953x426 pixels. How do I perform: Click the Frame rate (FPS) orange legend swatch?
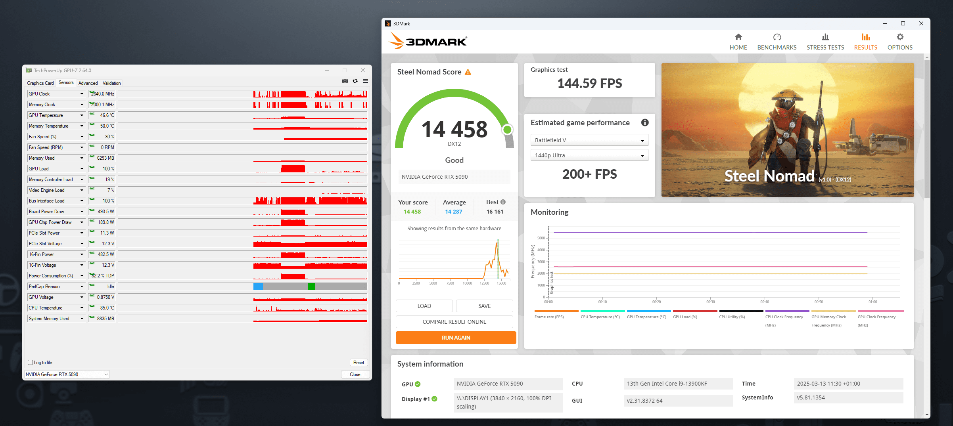click(x=556, y=311)
